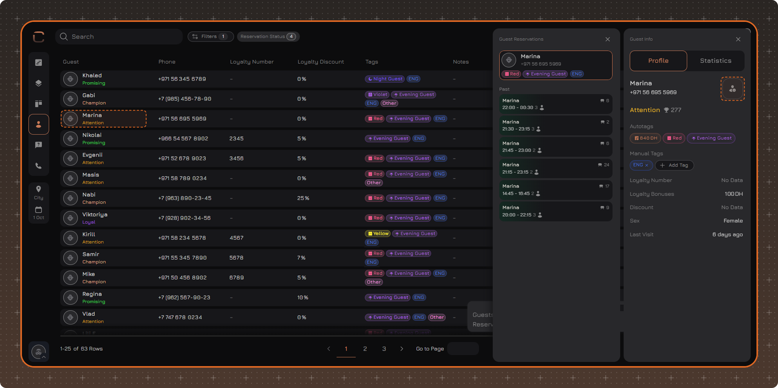Close the Guest Reservations panel
Image resolution: width=778 pixels, height=388 pixels.
tap(608, 39)
